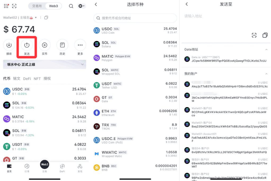Image resolution: width=271 pixels, height=181 pixels.
Task: Open the Wallet02 wallet dropdown arrow
Action: [x=40, y=18]
